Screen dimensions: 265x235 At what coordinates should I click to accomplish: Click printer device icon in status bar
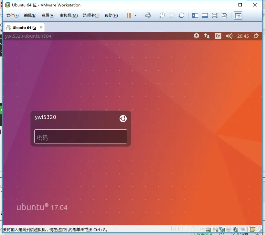pos(229,230)
